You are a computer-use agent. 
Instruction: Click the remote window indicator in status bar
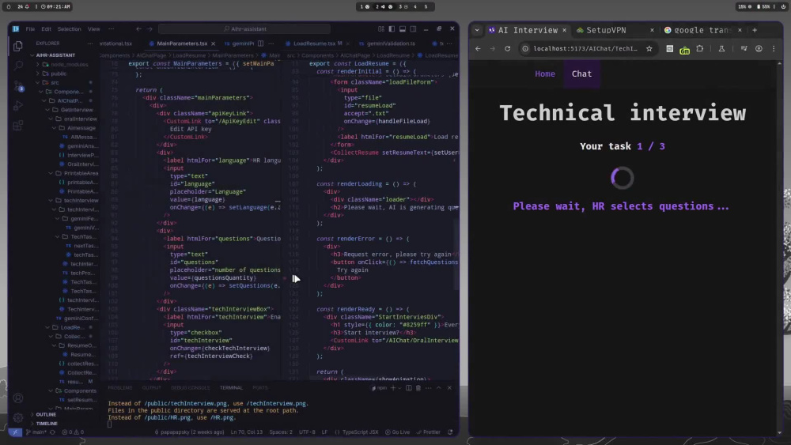(x=15, y=432)
